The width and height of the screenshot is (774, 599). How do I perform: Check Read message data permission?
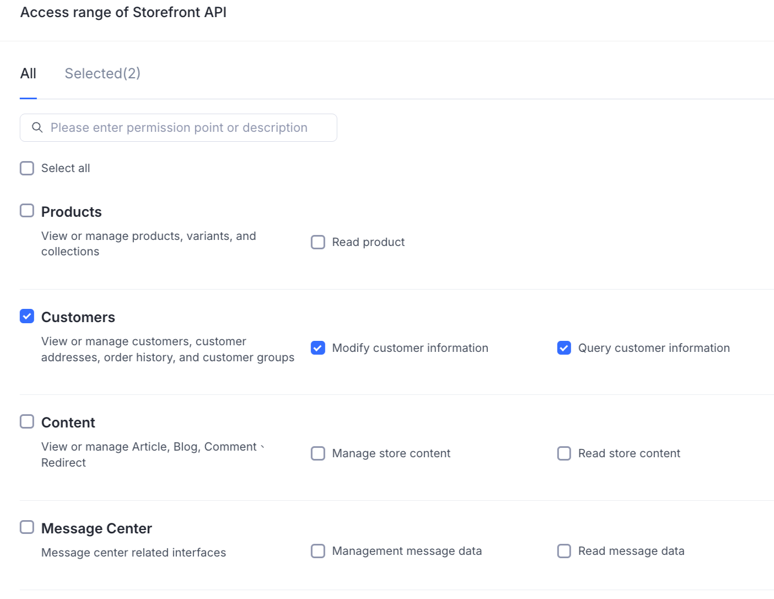click(x=564, y=551)
